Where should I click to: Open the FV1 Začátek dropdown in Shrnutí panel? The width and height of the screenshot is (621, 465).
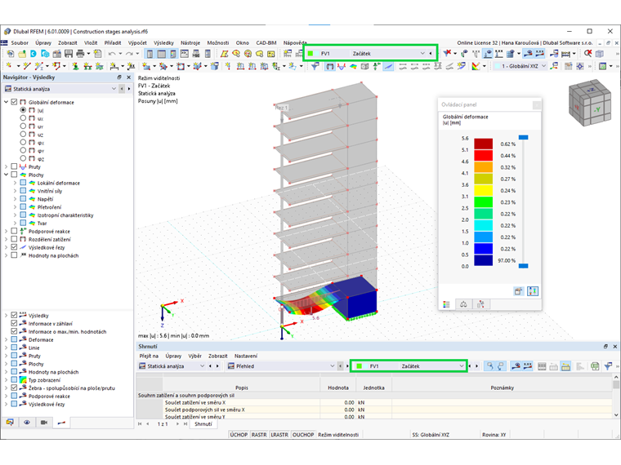[462, 366]
